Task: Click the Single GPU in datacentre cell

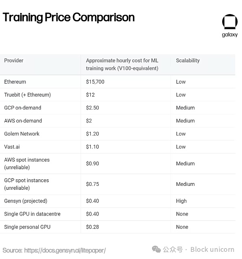Action: click(32, 214)
